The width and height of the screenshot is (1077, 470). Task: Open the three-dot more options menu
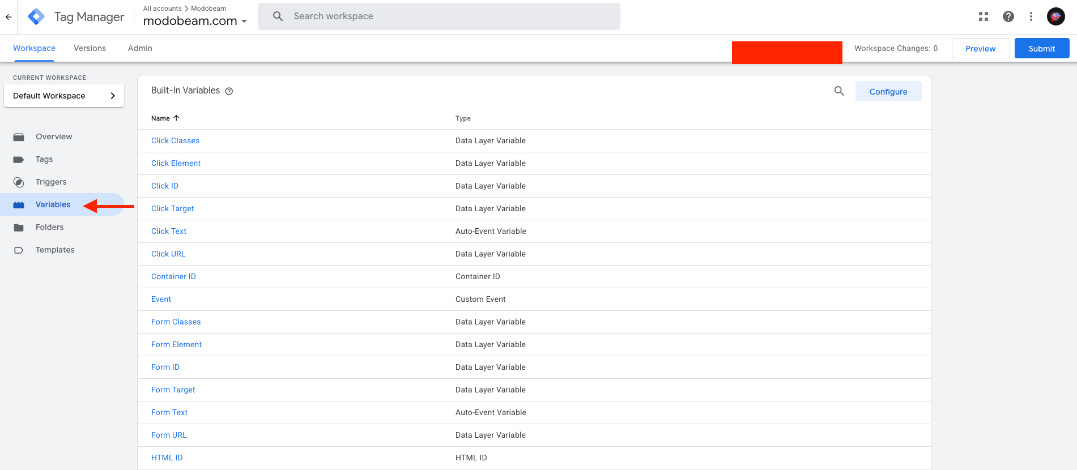tap(1031, 16)
